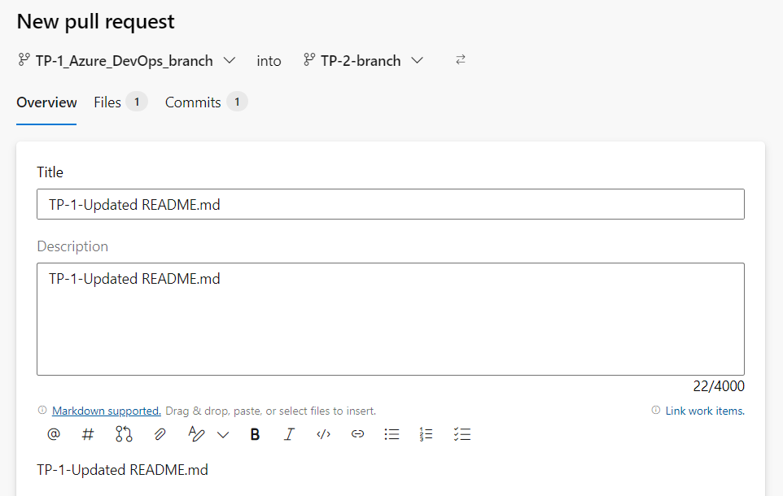The height and width of the screenshot is (496, 783).
Task: Expand the formatting options chevron
Action: point(223,434)
